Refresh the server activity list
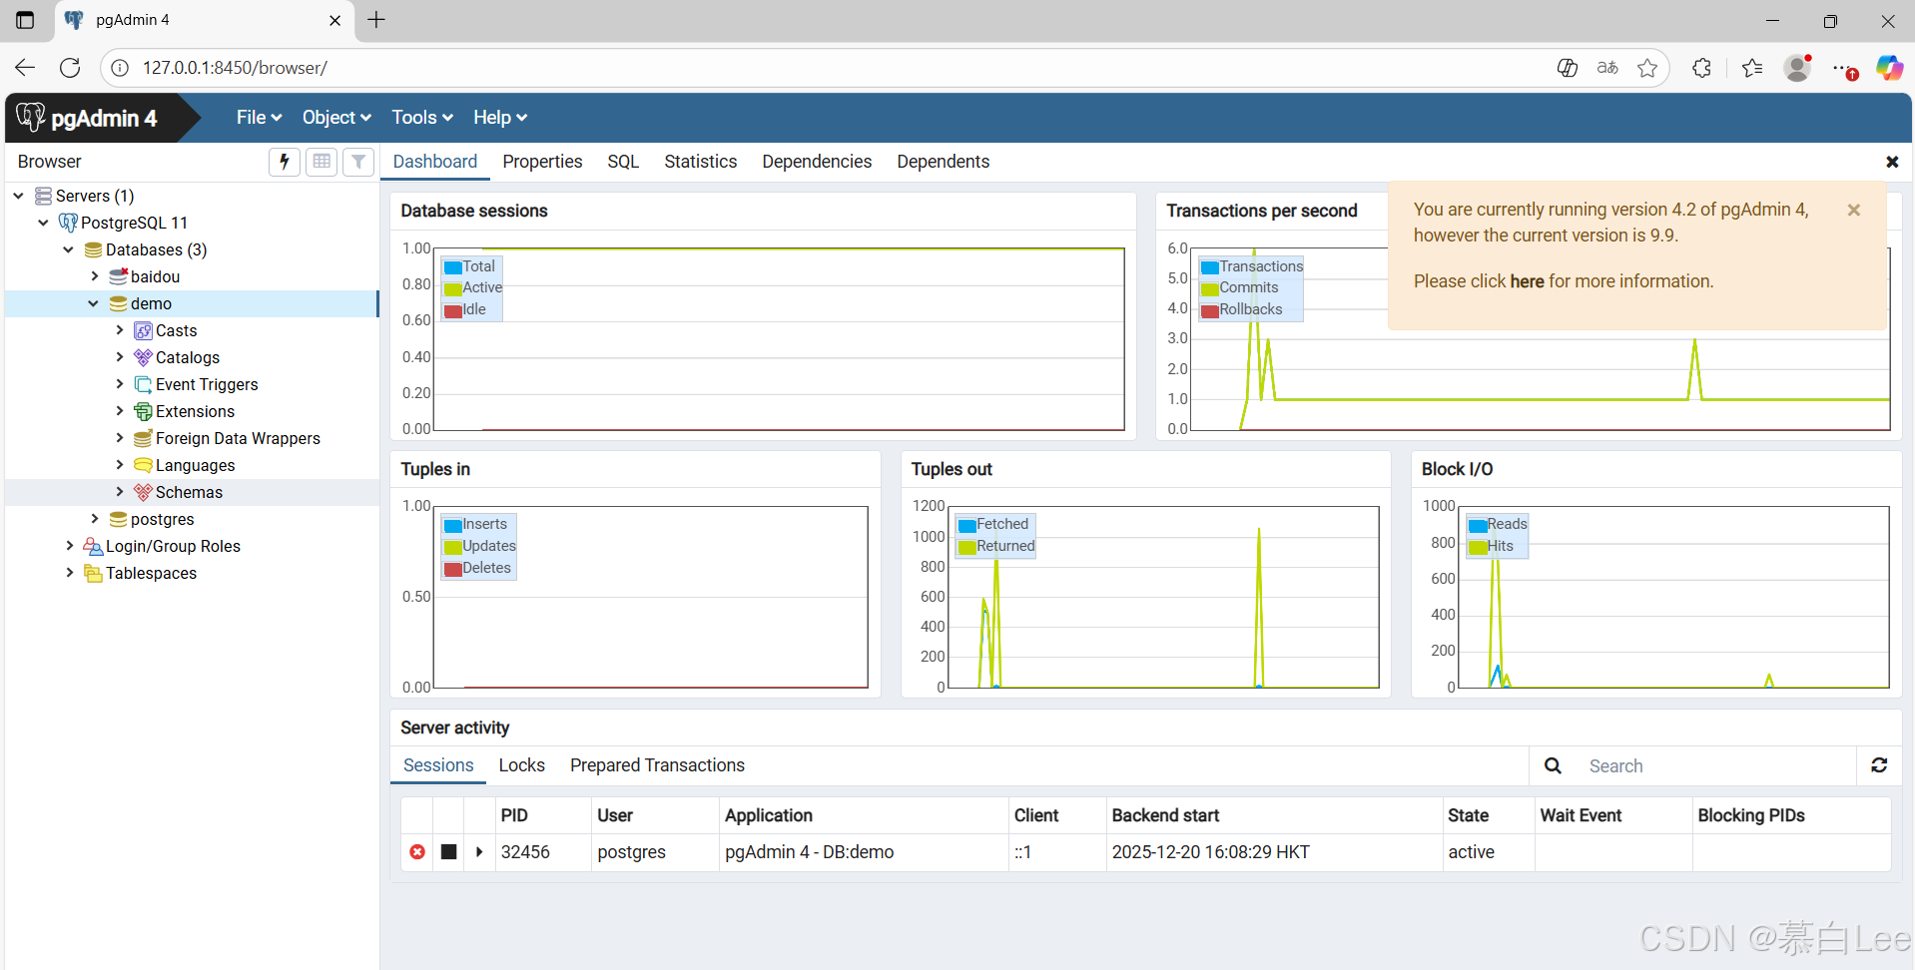 pyautogui.click(x=1879, y=765)
